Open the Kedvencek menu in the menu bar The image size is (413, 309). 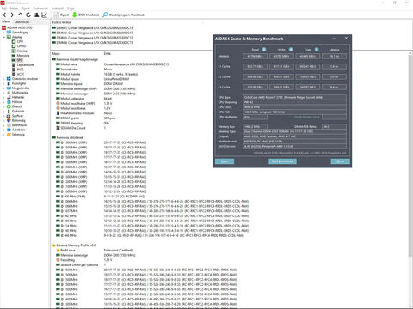click(x=40, y=9)
